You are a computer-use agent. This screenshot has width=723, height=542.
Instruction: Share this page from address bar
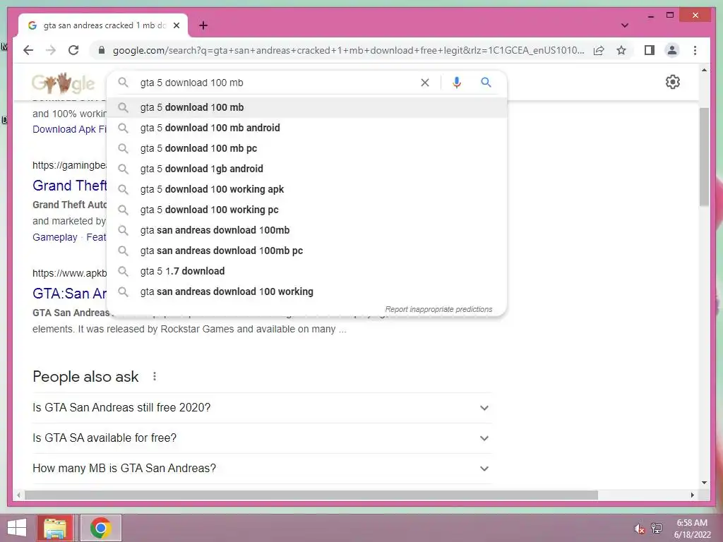599,50
